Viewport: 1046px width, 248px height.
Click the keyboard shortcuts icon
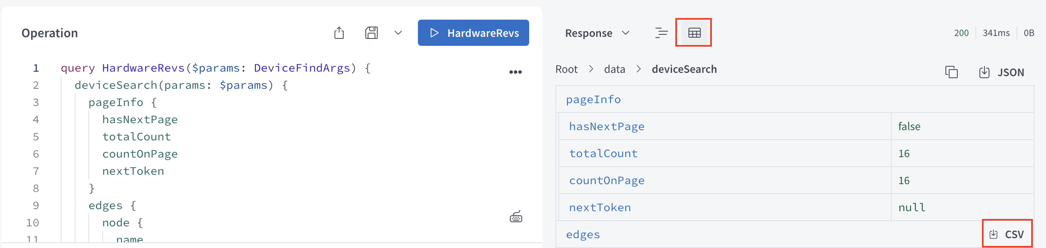pos(516,217)
